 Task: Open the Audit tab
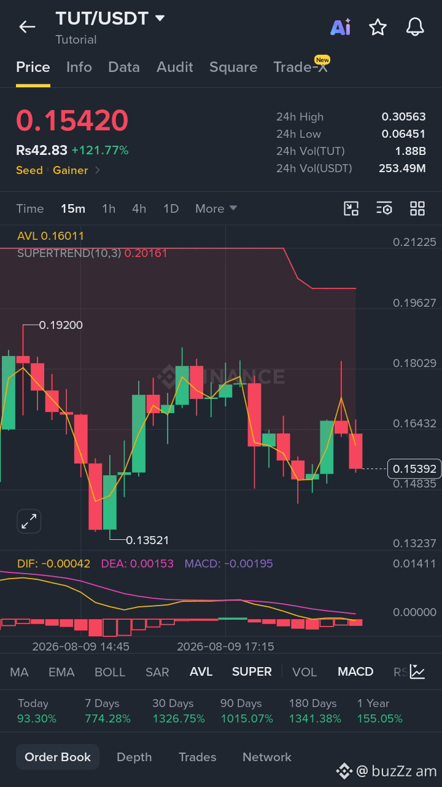pos(175,67)
